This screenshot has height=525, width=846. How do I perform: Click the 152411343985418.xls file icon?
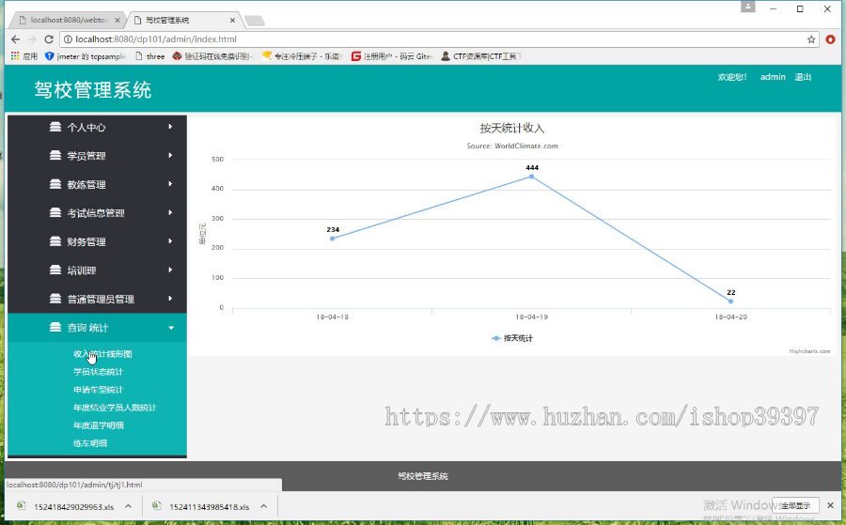tap(156, 505)
